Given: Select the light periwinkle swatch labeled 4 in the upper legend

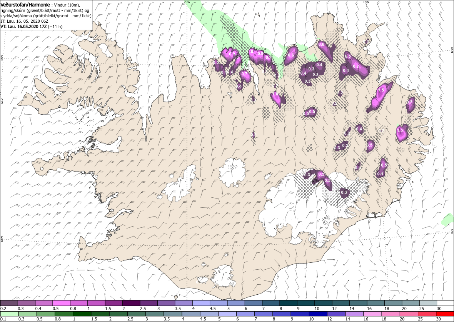Looking at the screenshot, I should coord(201,303).
